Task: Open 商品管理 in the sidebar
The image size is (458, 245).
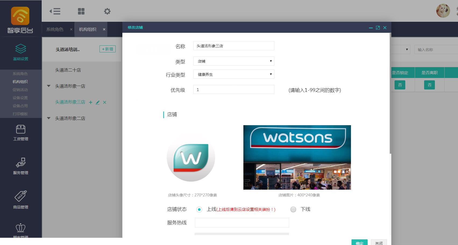Action: click(x=21, y=200)
